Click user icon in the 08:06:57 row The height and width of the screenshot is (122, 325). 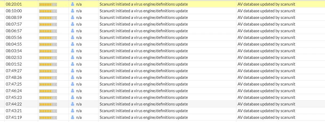(x=73, y=31)
